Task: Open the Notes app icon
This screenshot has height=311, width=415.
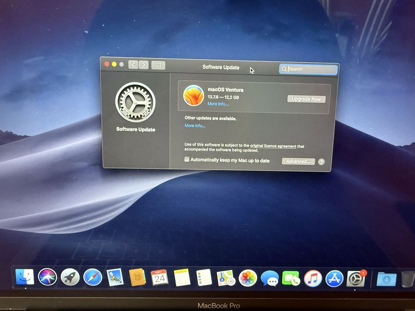Action: (182, 278)
